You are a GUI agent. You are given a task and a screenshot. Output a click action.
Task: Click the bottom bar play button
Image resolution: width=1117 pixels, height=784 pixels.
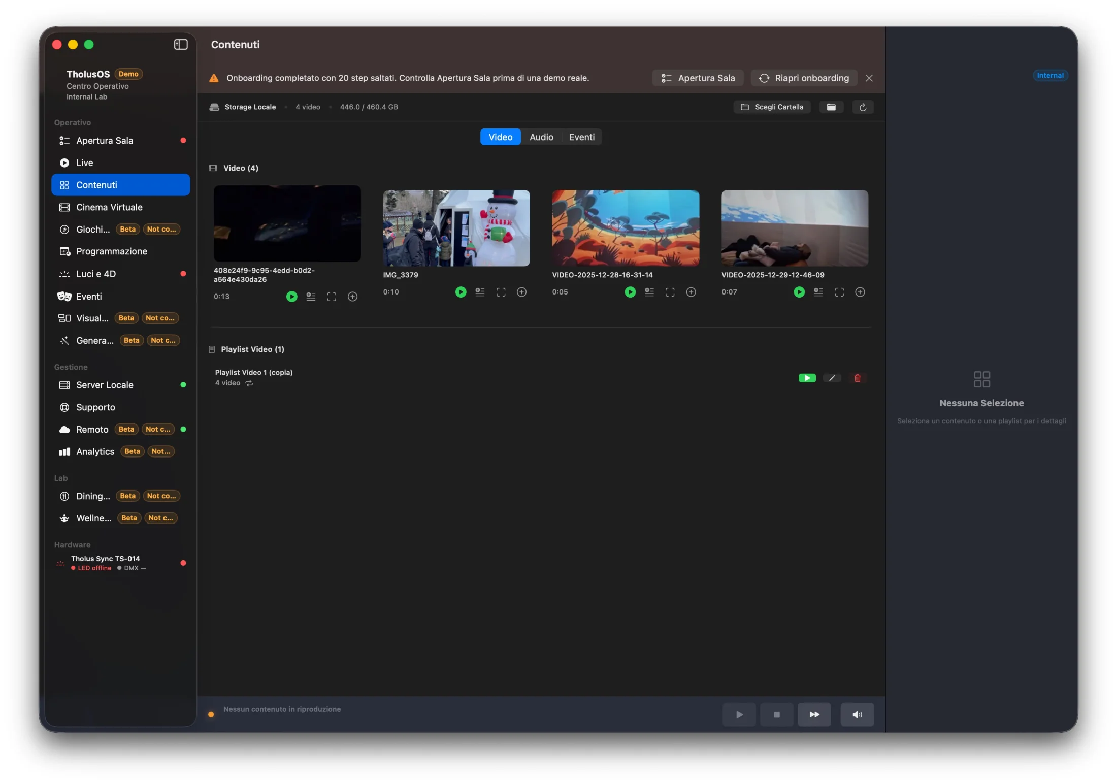coord(739,714)
